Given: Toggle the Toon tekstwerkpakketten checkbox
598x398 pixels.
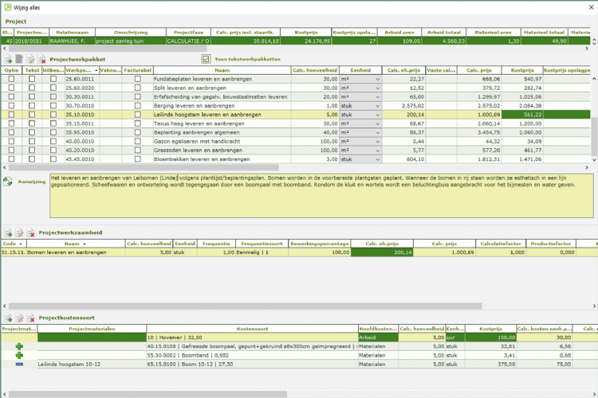Looking at the screenshot, I should pos(206,59).
